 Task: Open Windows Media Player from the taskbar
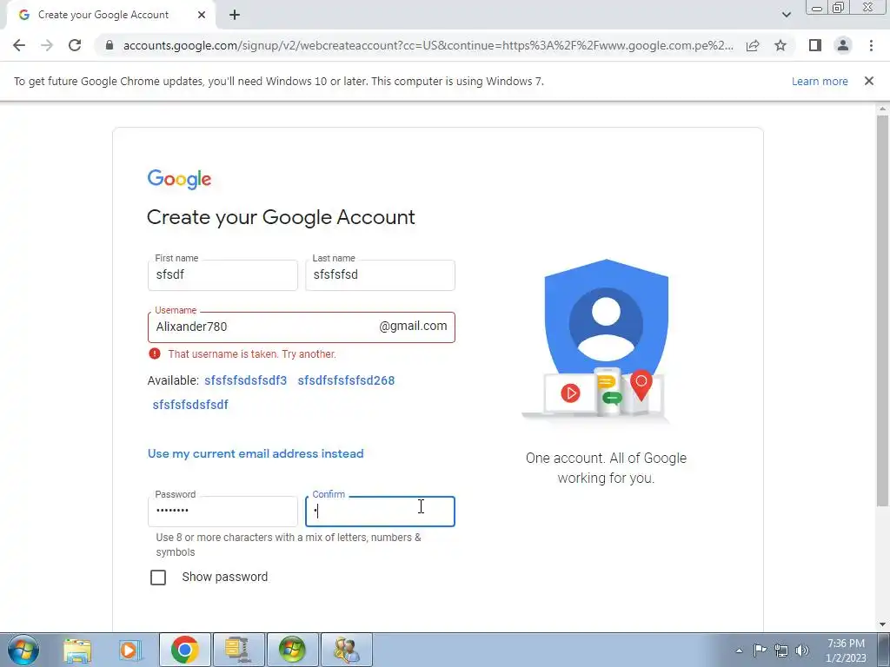pos(130,650)
